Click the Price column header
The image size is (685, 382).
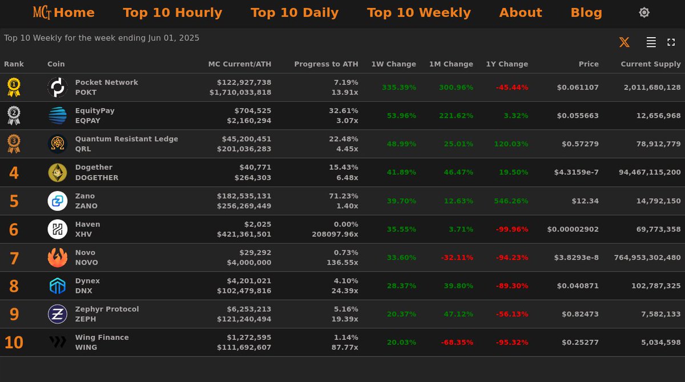(x=589, y=64)
